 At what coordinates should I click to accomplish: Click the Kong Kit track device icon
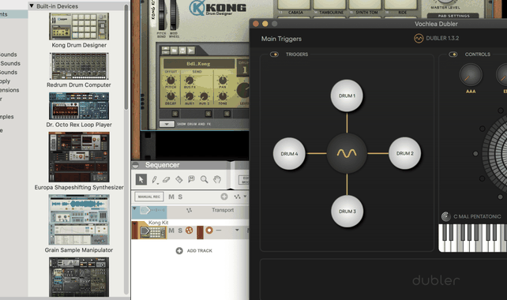pyautogui.click(x=152, y=231)
